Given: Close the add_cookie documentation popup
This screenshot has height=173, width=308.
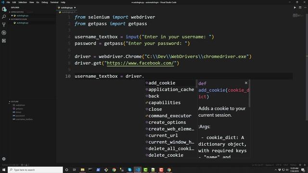Looking at the screenshot, I should [246, 83].
